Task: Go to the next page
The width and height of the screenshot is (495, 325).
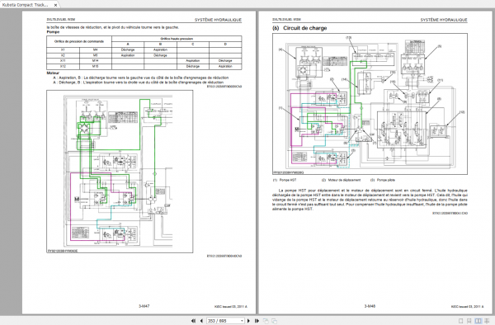Action: (248, 321)
